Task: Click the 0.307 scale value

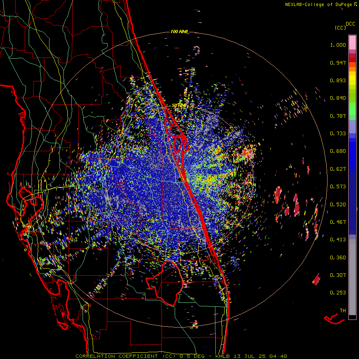Action: click(338, 275)
